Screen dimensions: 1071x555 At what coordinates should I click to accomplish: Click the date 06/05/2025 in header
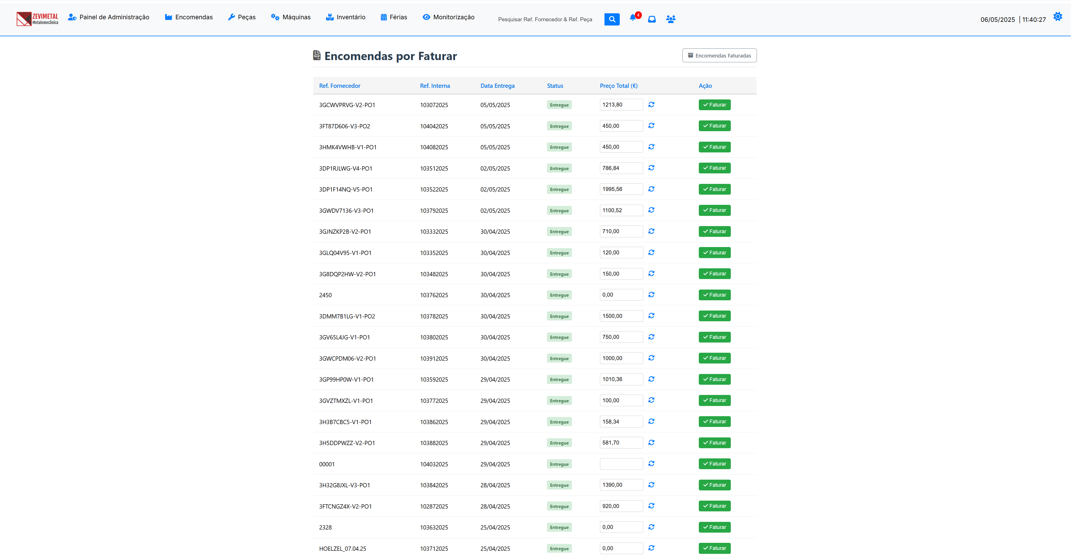[997, 20]
